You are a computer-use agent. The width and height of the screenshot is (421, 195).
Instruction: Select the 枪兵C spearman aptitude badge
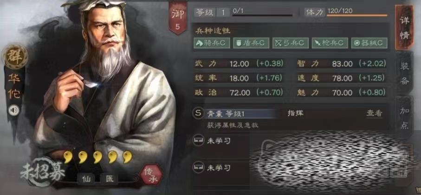point(330,43)
